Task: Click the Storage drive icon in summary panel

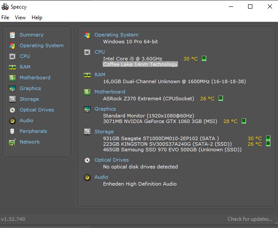Action: pyautogui.click(x=87, y=132)
